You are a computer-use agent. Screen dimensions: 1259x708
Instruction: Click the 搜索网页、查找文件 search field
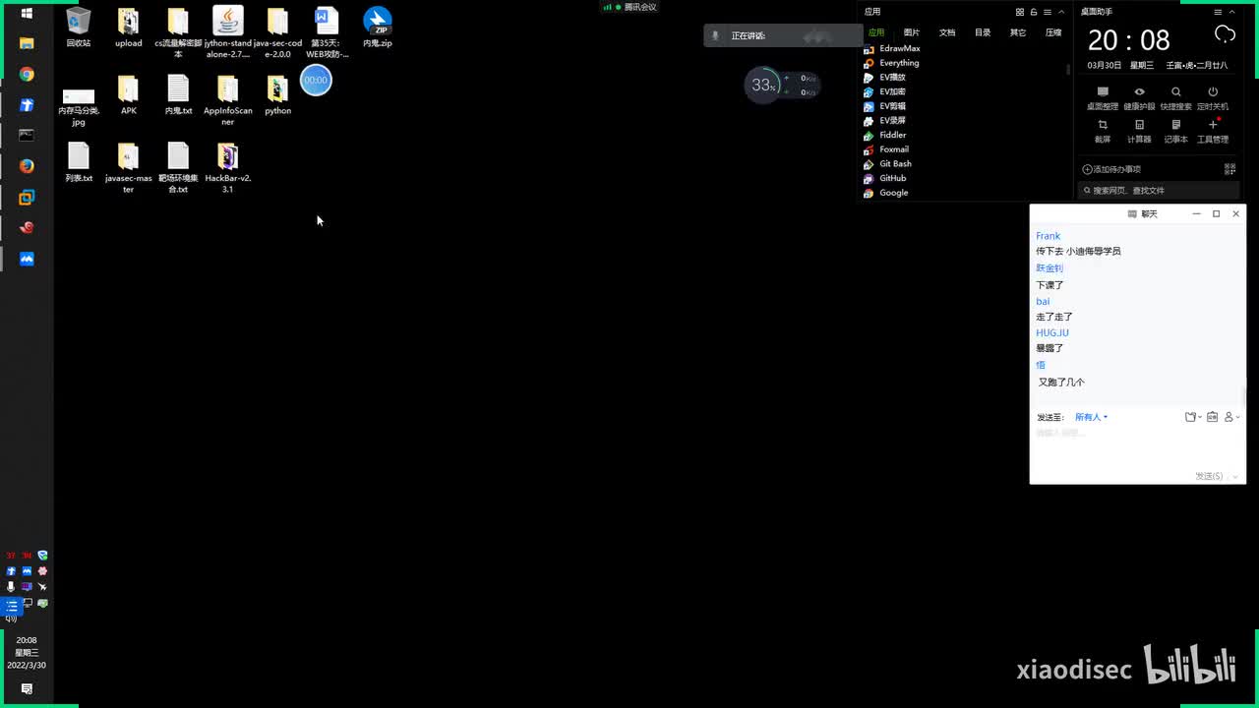1159,191
